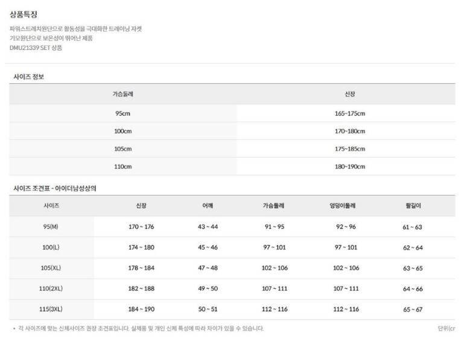Screen dimensions: 467x342
Task: Click the 47 ~ 48 shoulder value
Action: (x=208, y=268)
